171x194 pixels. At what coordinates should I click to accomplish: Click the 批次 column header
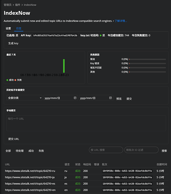tap(105, 164)
